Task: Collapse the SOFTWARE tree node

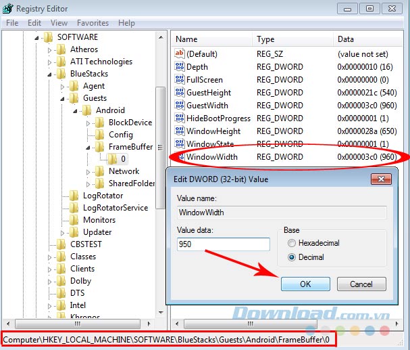Action: pyautogui.click(x=36, y=38)
